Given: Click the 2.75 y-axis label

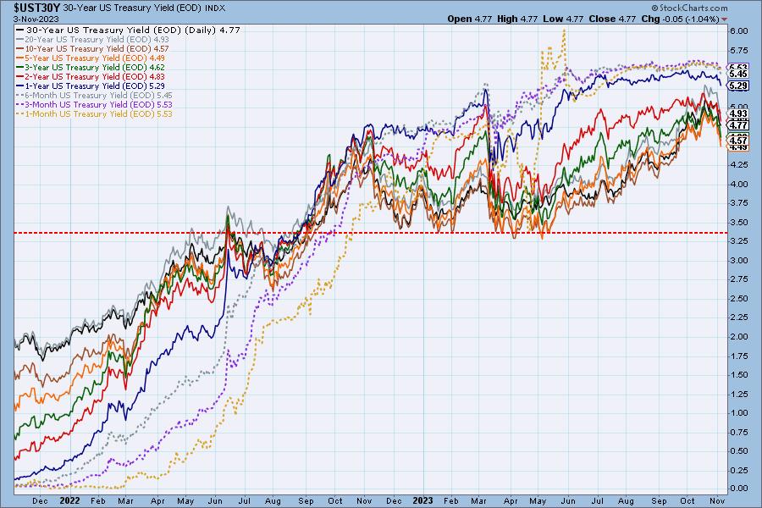Looking at the screenshot, I should pyautogui.click(x=738, y=279).
